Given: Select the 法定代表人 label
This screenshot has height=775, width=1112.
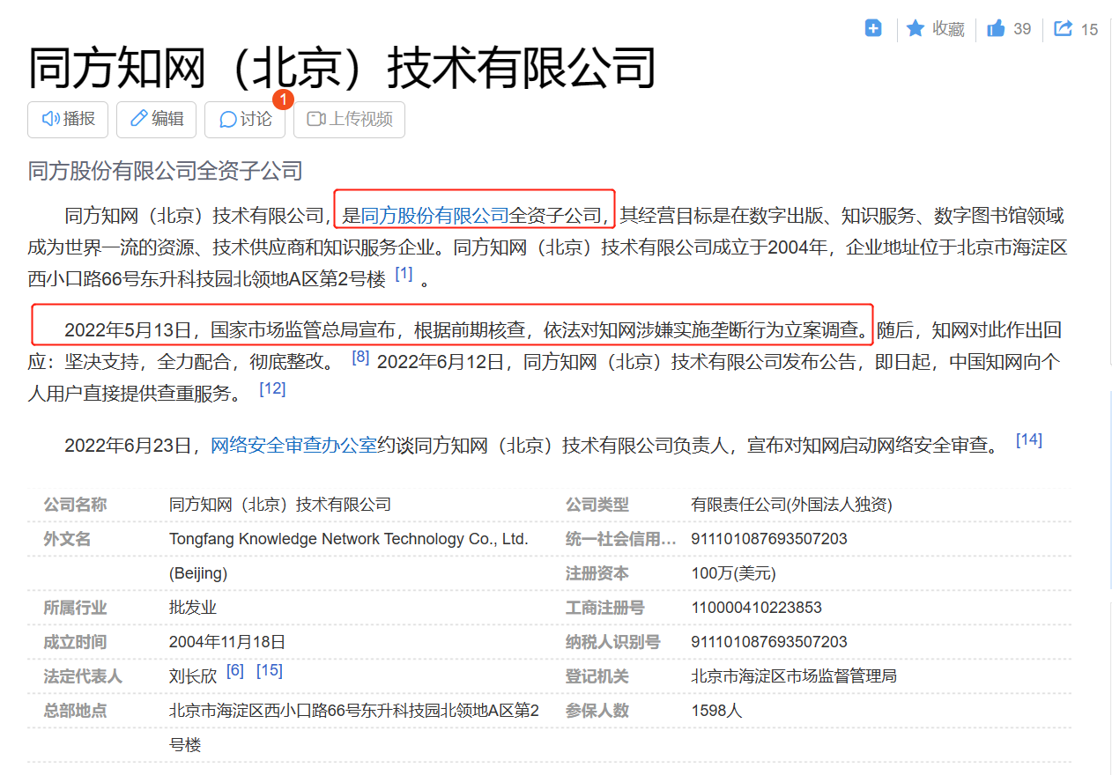Looking at the screenshot, I should click(84, 676).
